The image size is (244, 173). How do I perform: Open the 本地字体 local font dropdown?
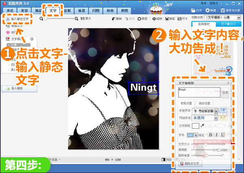216,111
